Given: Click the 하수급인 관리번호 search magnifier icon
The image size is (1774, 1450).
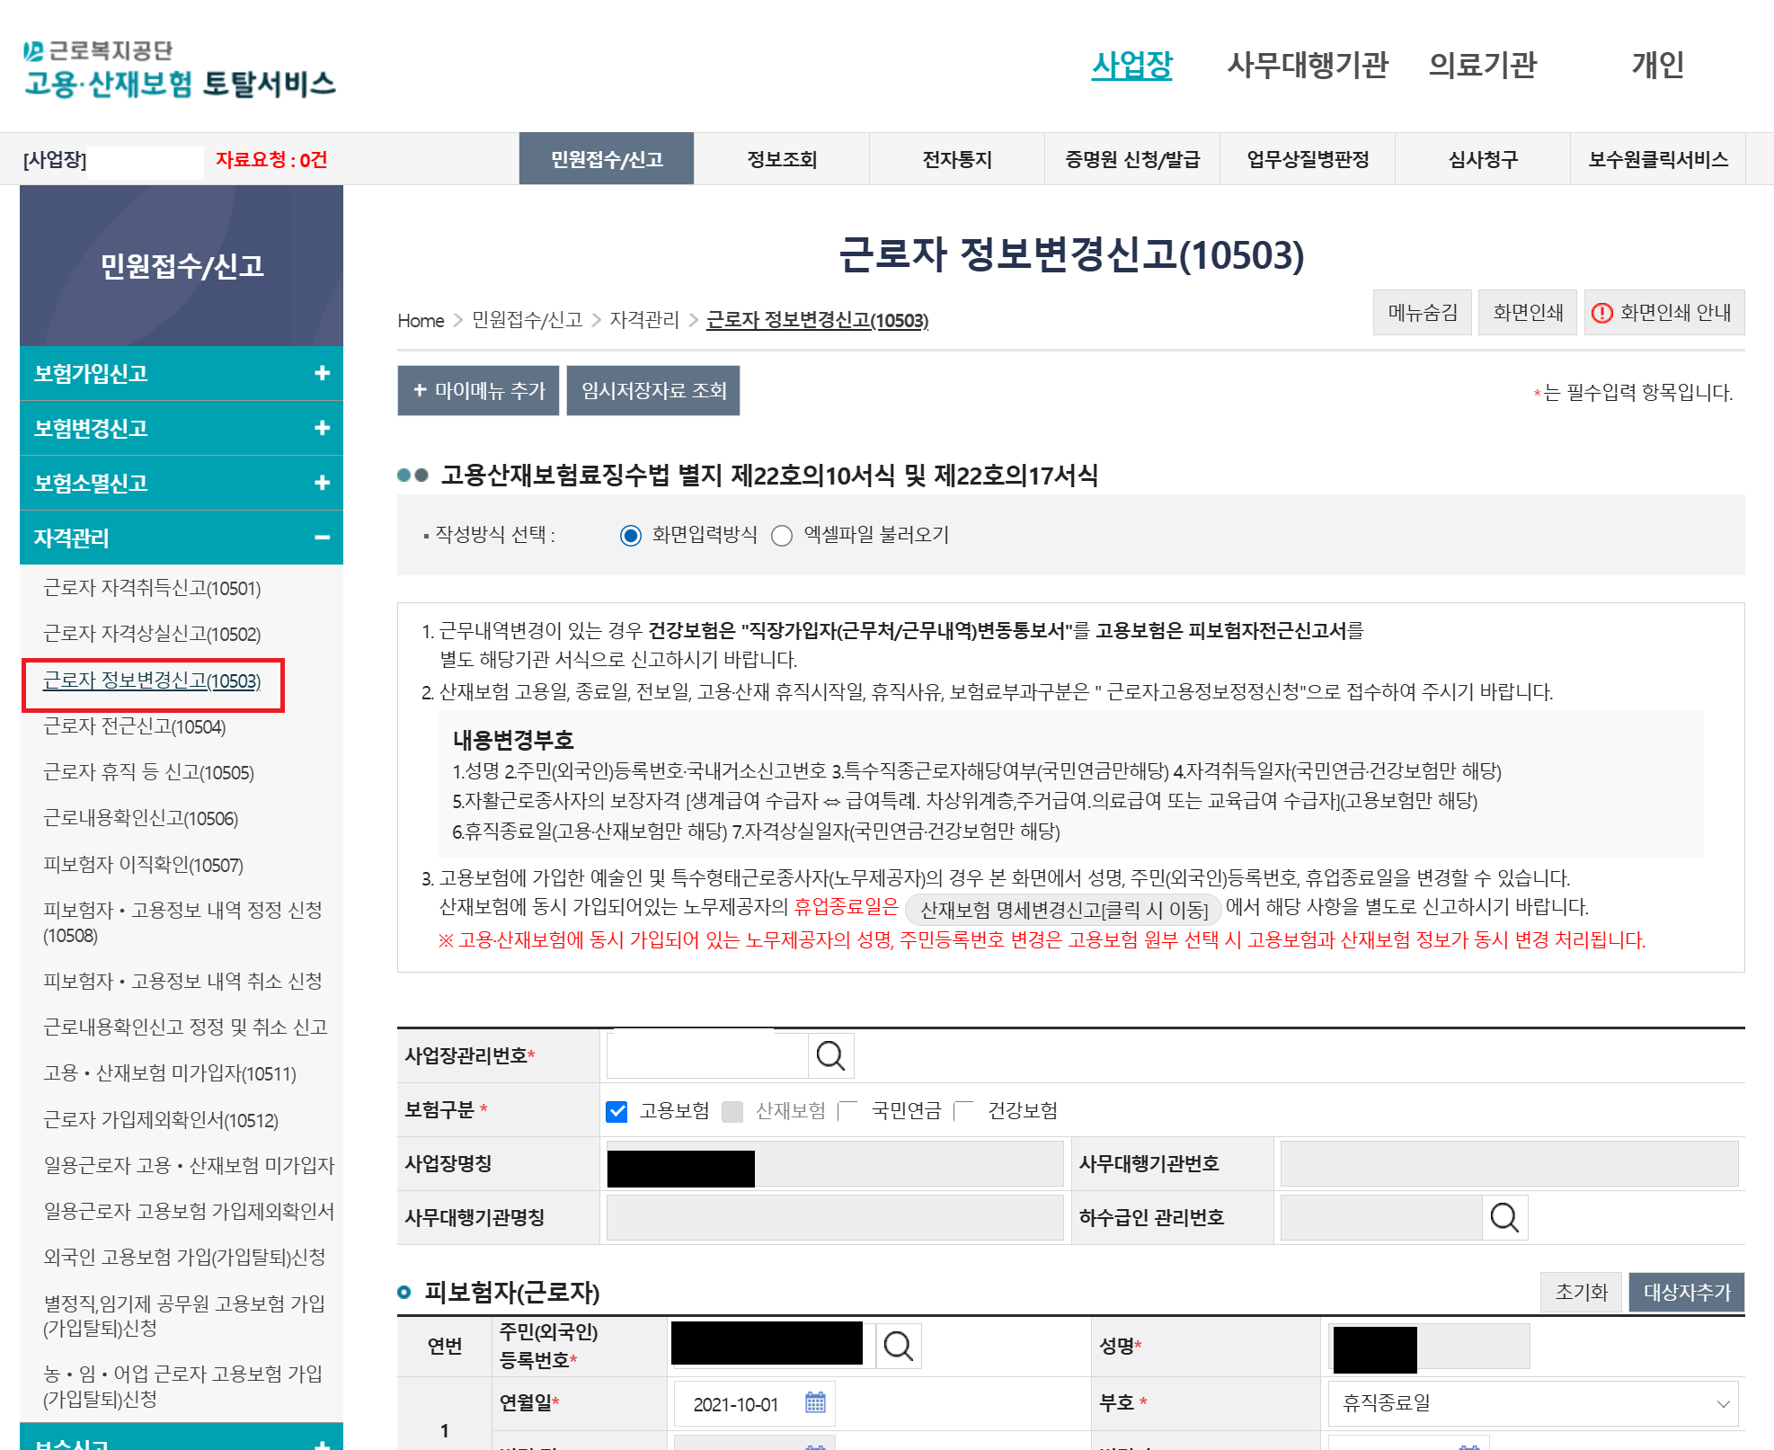Looking at the screenshot, I should 1503,1217.
